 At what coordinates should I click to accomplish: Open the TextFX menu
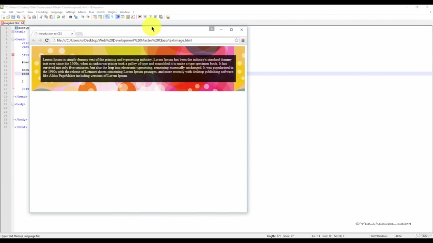tap(101, 12)
